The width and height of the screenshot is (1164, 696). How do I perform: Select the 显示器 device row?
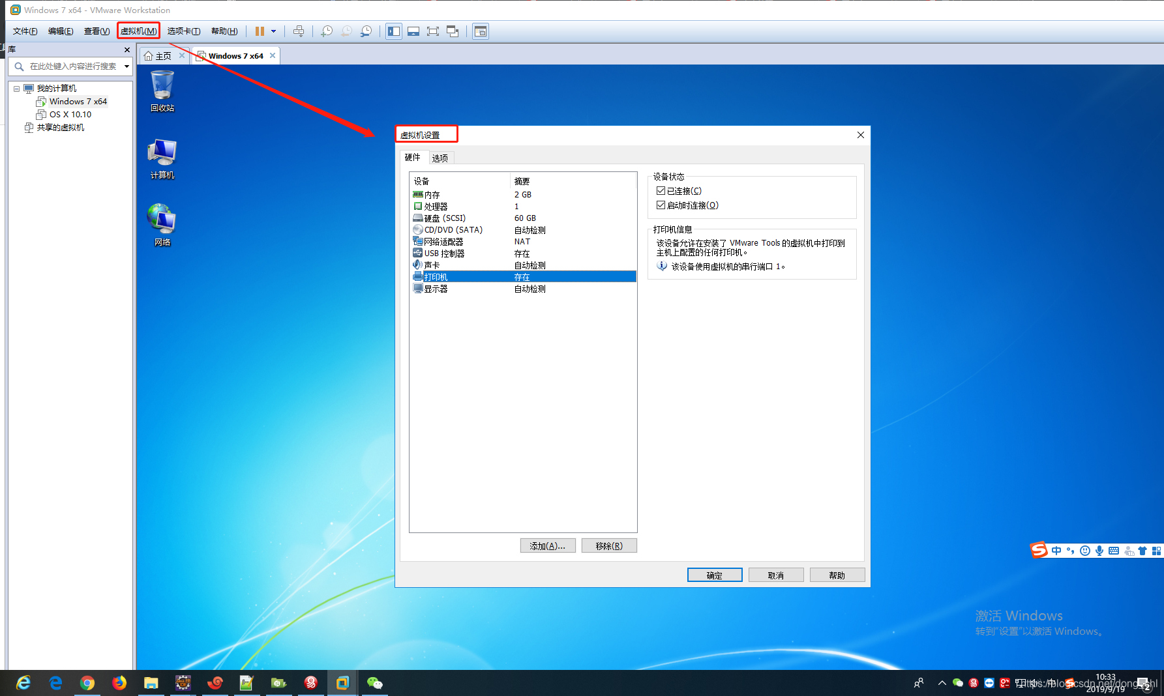point(524,289)
